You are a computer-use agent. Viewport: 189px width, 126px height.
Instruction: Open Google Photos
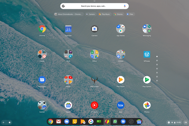[147, 105]
